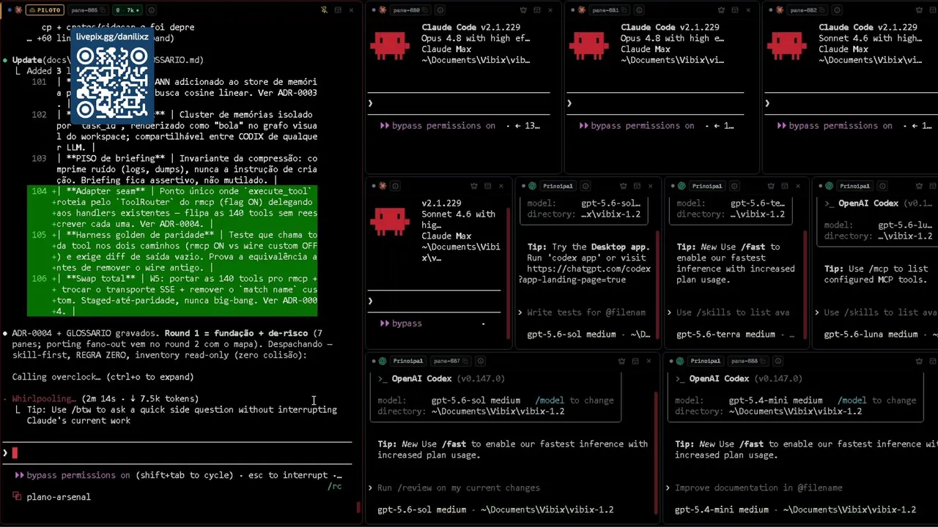Viewport: 938px width, 527px height.
Task: Click the crown icon in the gpt-5.6-luna pane header
Action: click(920, 186)
